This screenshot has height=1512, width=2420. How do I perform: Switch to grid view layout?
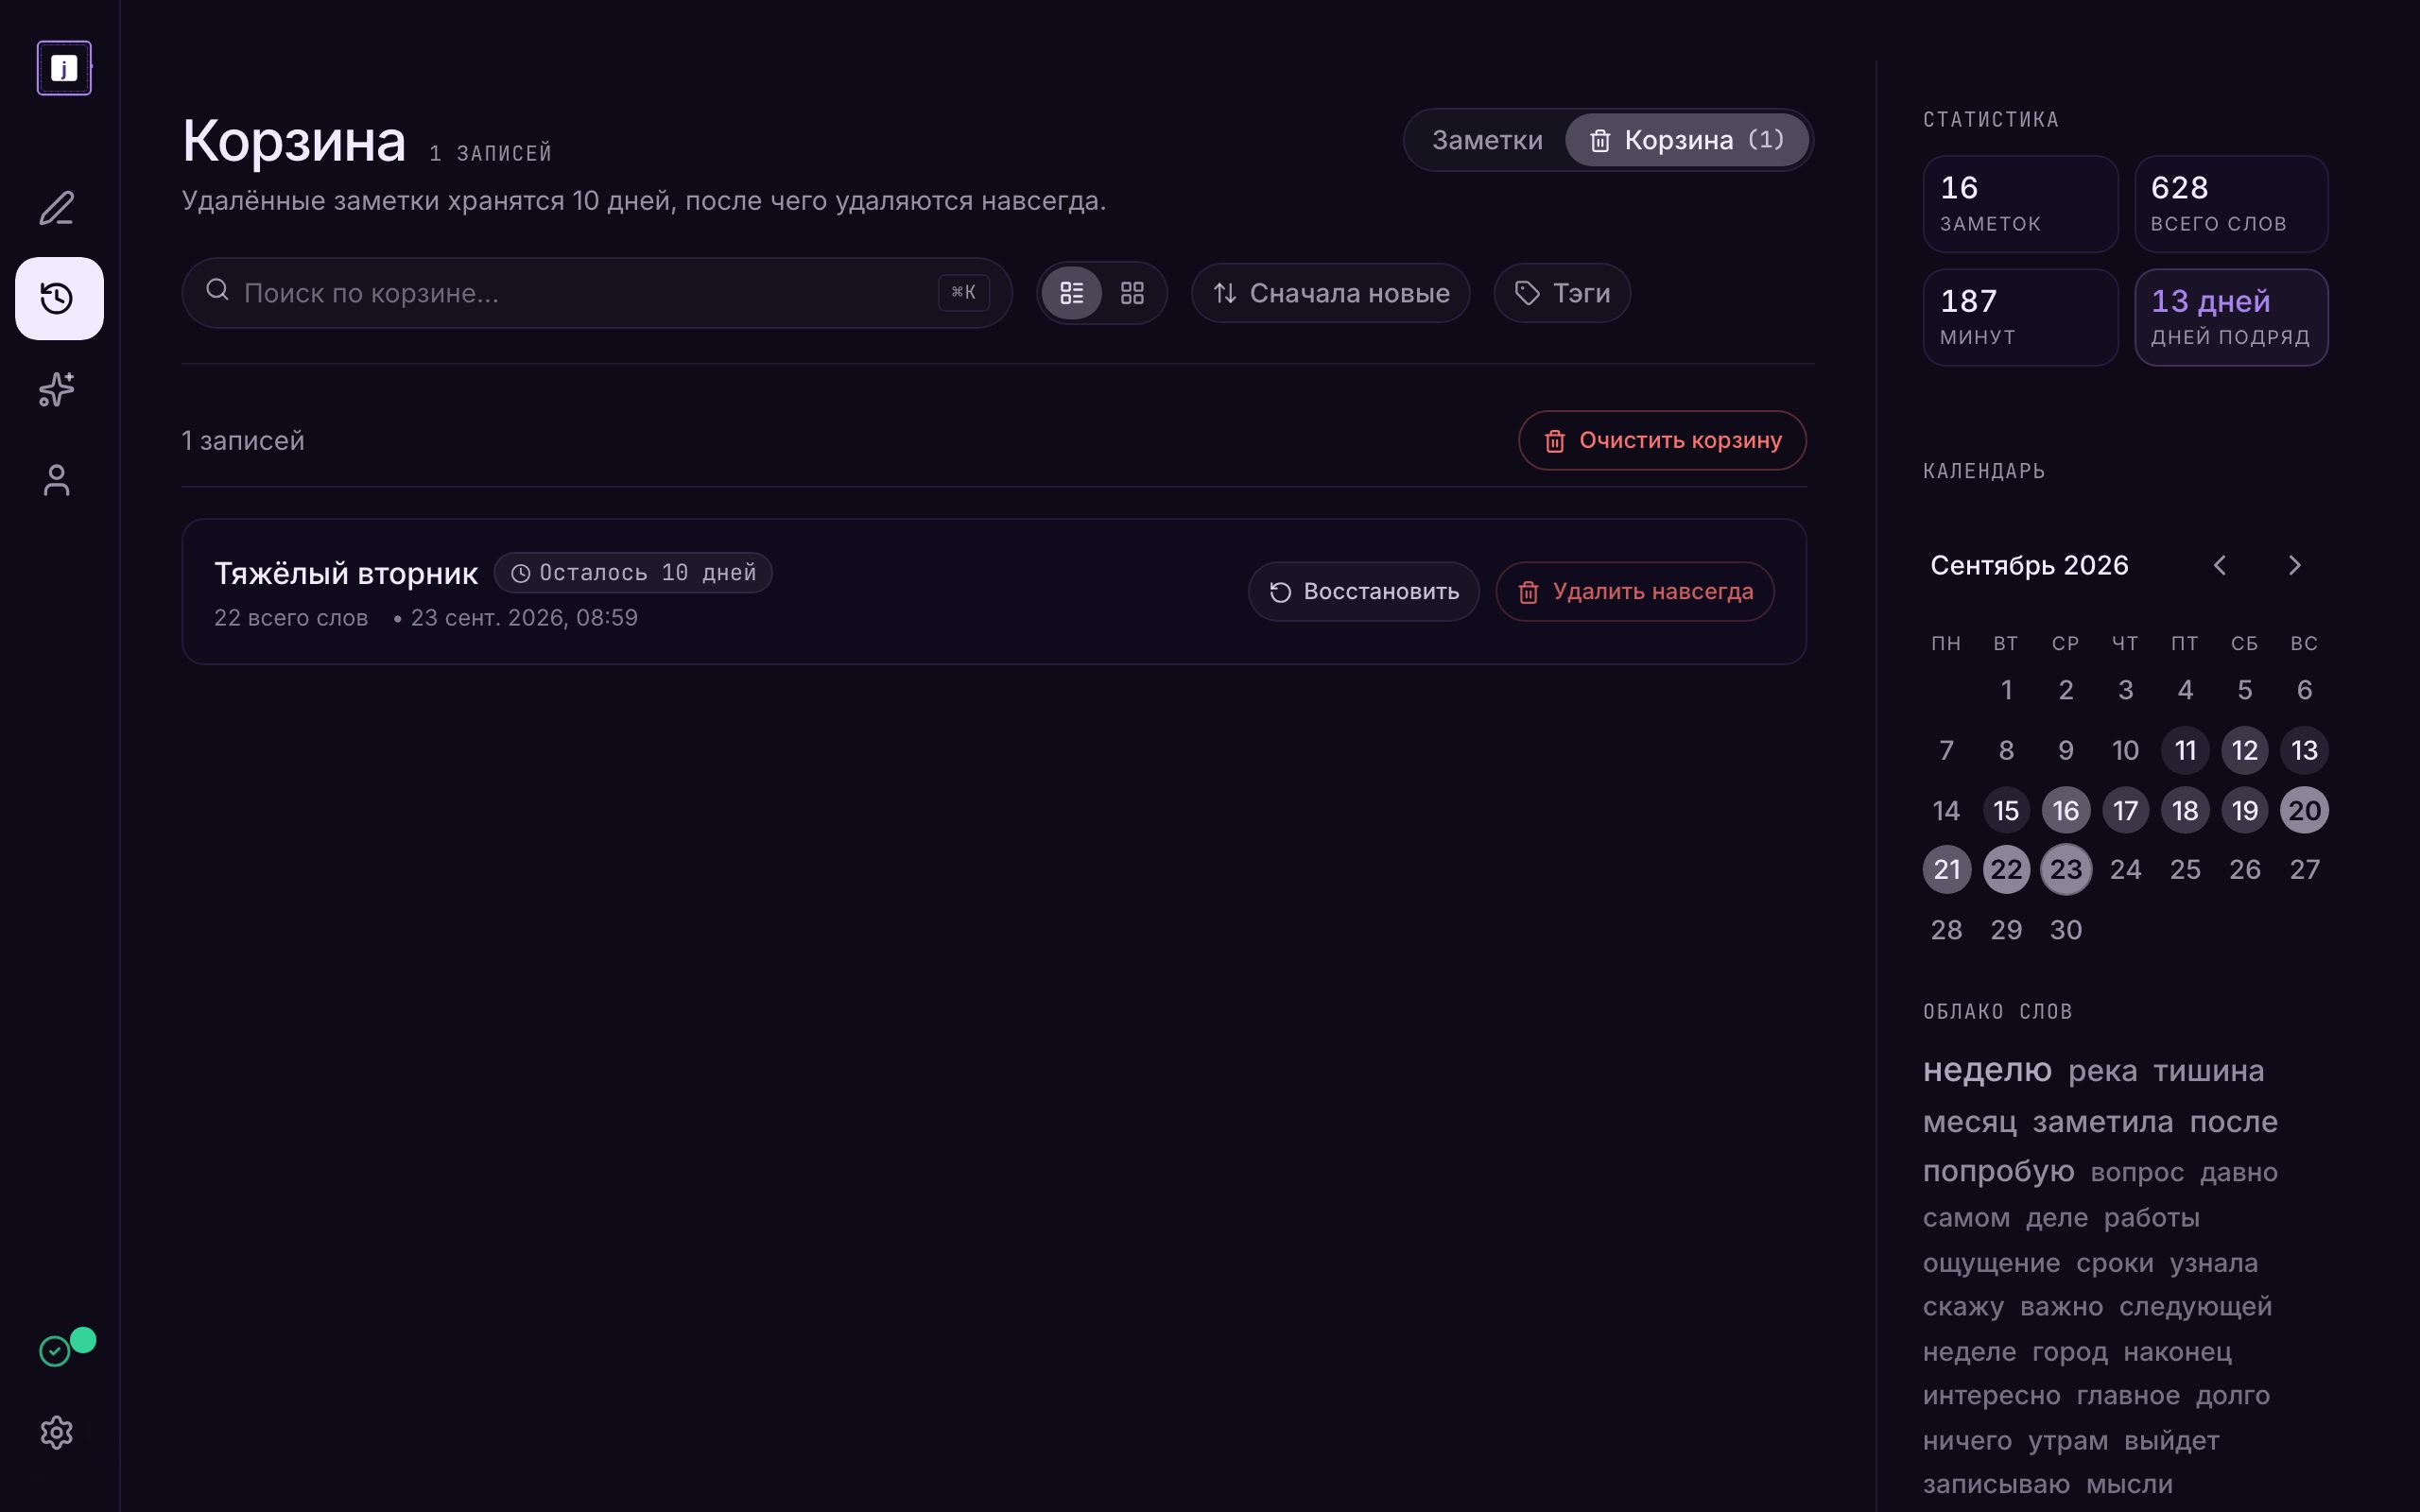[1132, 293]
